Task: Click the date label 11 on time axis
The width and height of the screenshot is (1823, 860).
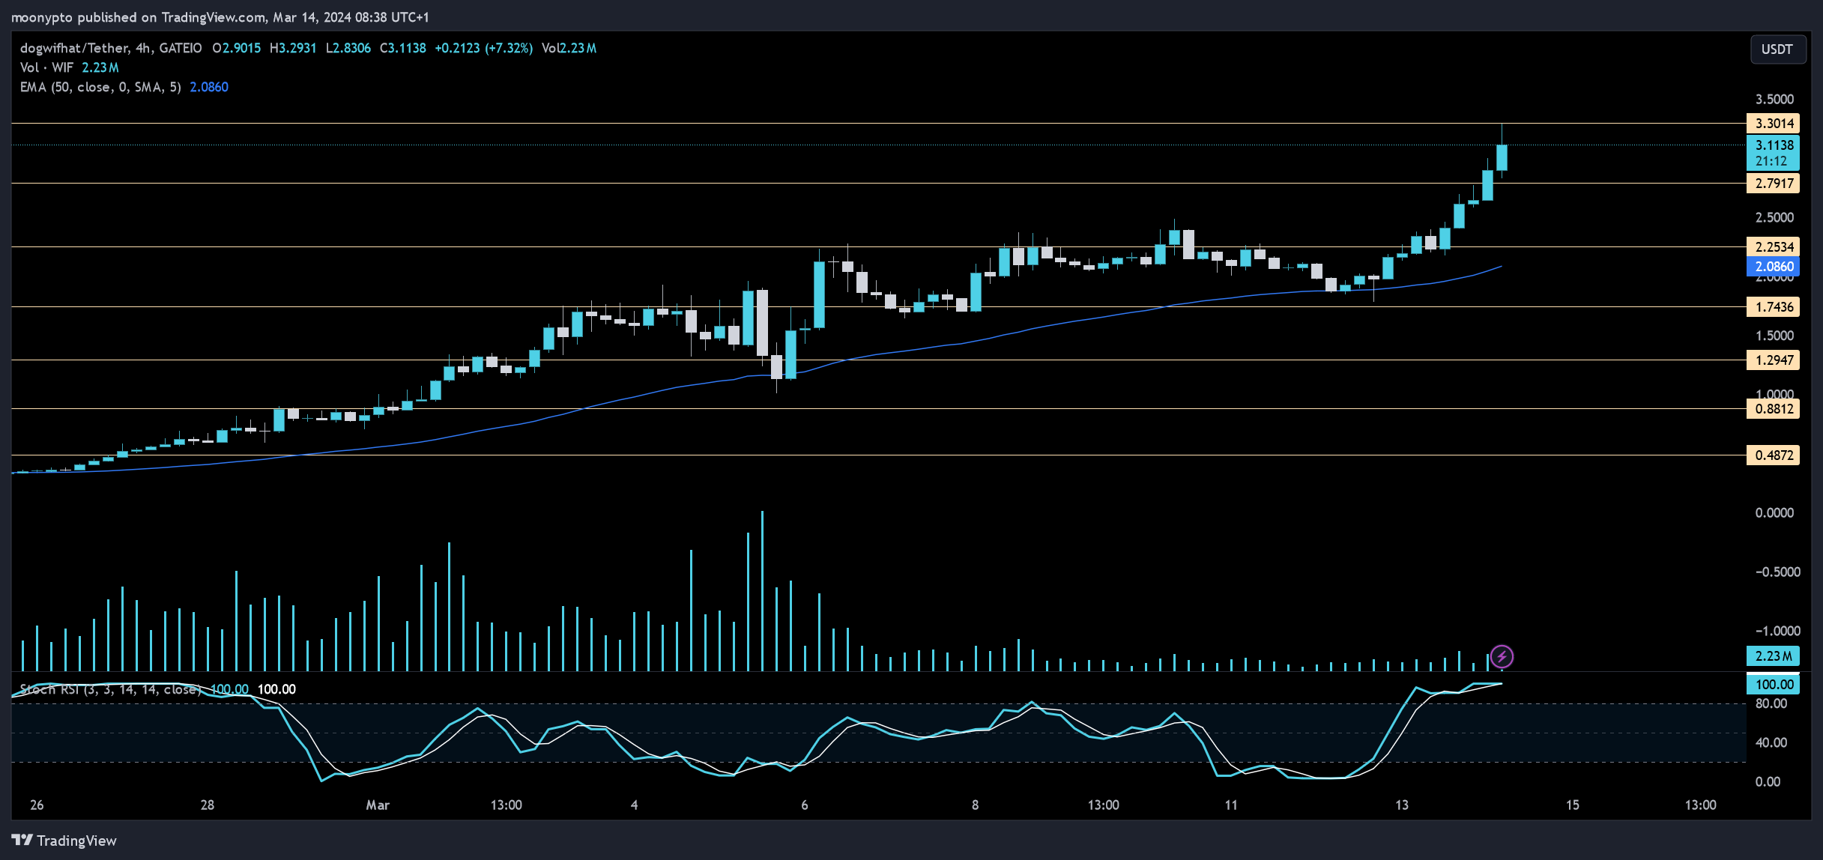Action: coord(1231,805)
